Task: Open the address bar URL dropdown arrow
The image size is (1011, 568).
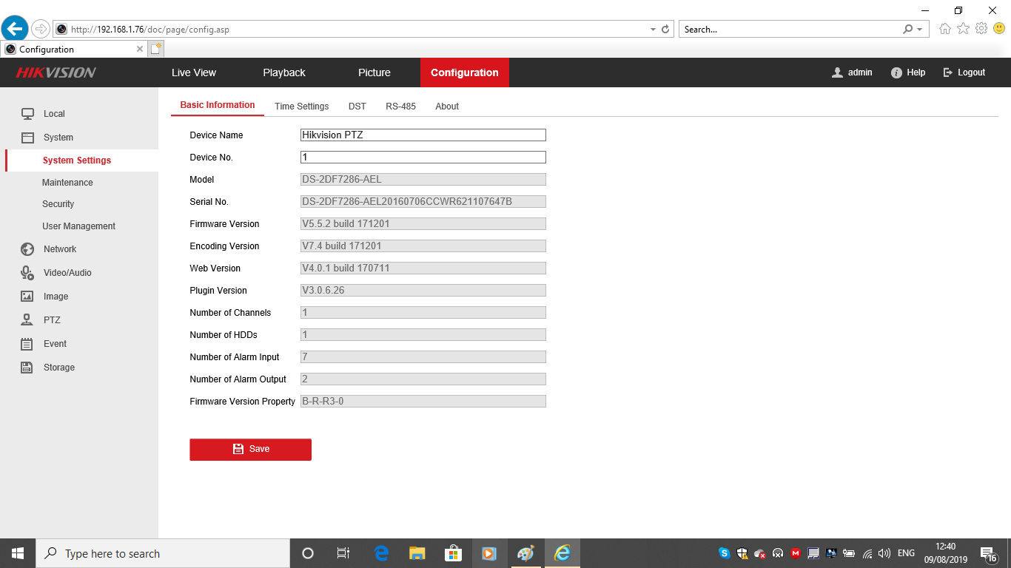Action: coord(653,30)
